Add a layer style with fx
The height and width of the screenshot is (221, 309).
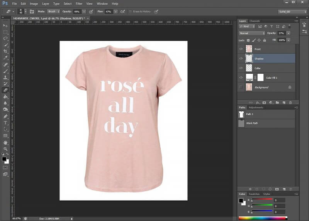pos(258,103)
